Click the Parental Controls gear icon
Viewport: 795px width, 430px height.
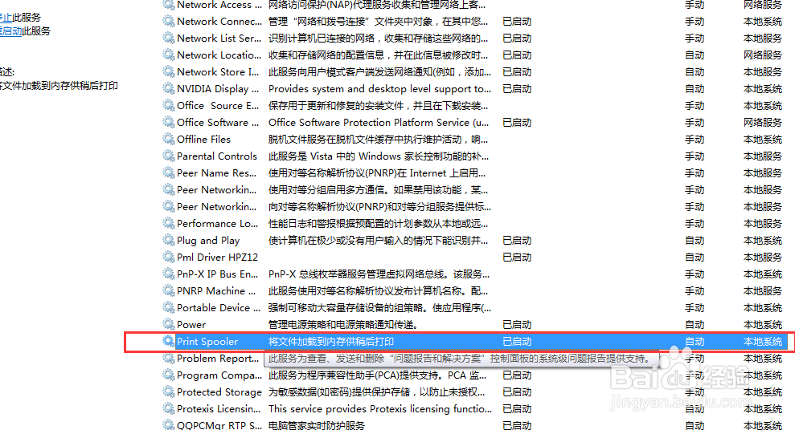coord(168,156)
